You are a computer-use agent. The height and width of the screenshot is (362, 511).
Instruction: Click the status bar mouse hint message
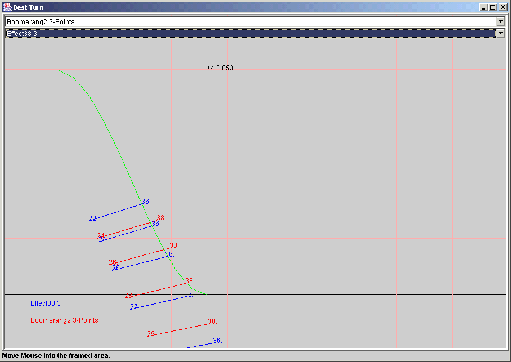click(56, 356)
